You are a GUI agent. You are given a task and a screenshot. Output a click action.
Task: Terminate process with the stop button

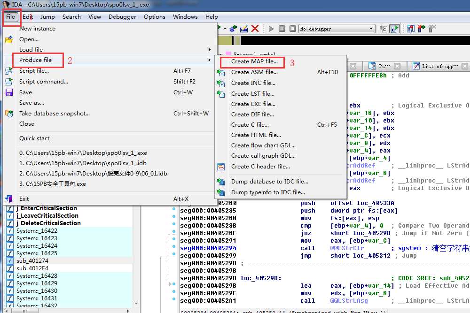(x=293, y=29)
